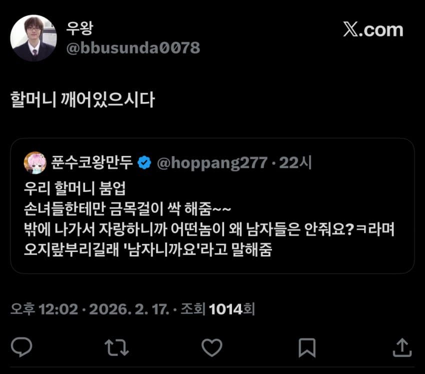
Task: Click the 푼수코왕만두 display name
Action: pos(91,162)
